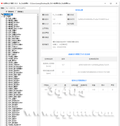The image size is (120, 126).
Task: Click the icon beside 单选框_创建
Action: [x=7, y=57]
